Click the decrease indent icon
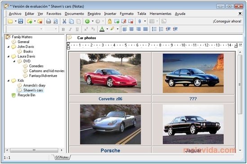 tap(168, 29)
